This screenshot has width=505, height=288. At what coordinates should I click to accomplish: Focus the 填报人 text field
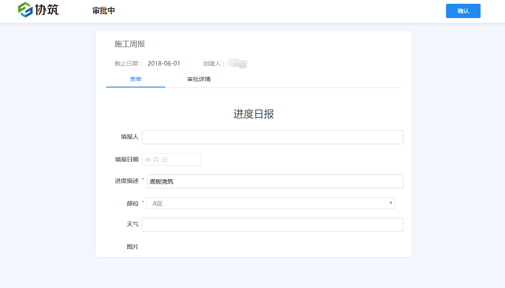(x=272, y=137)
